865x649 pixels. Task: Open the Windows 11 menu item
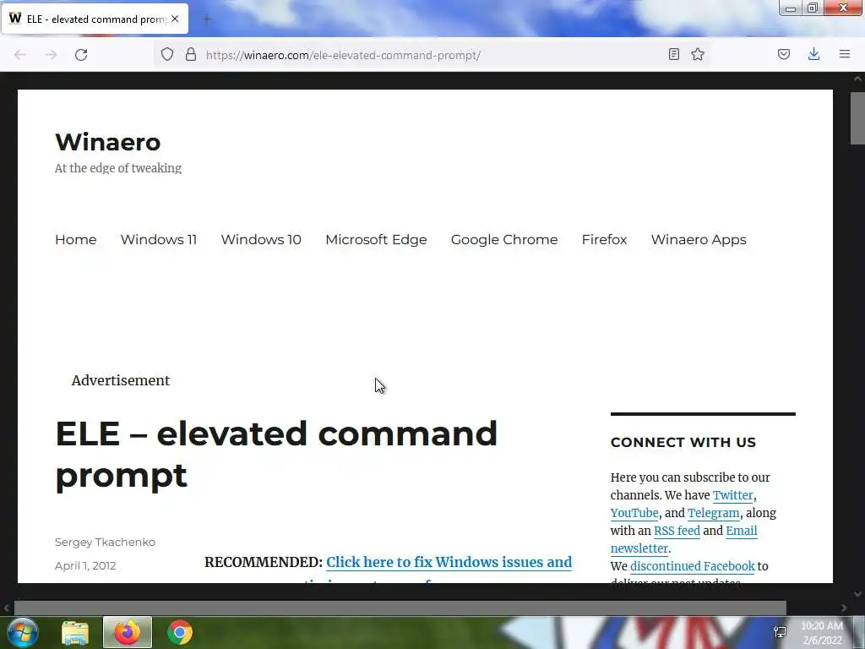coord(159,239)
